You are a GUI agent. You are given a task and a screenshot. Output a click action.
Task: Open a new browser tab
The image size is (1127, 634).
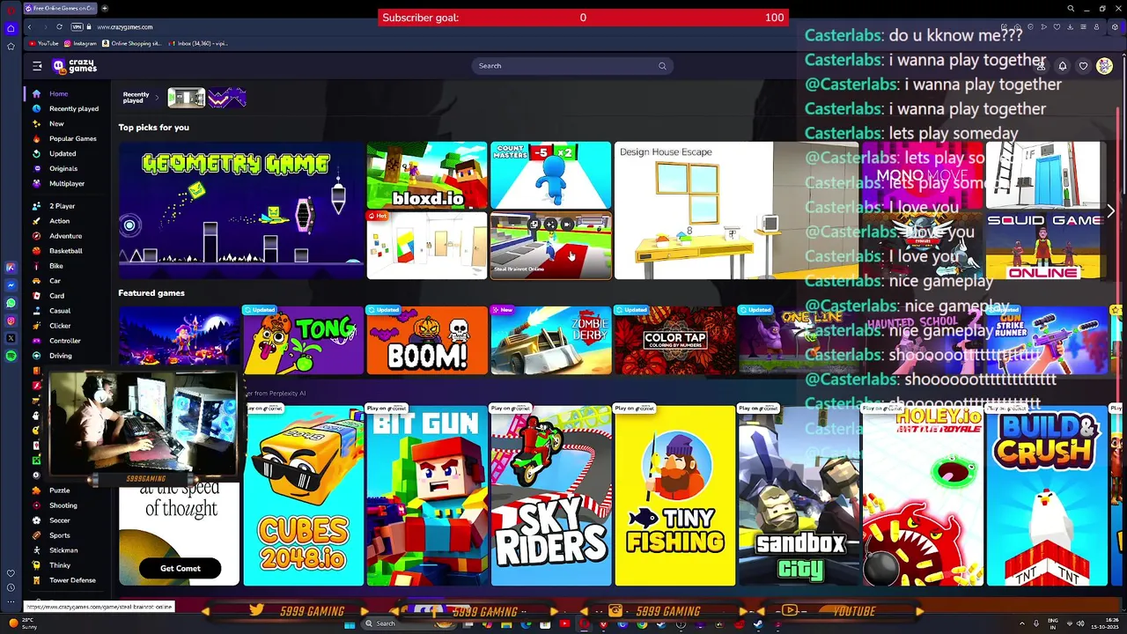[x=104, y=8]
